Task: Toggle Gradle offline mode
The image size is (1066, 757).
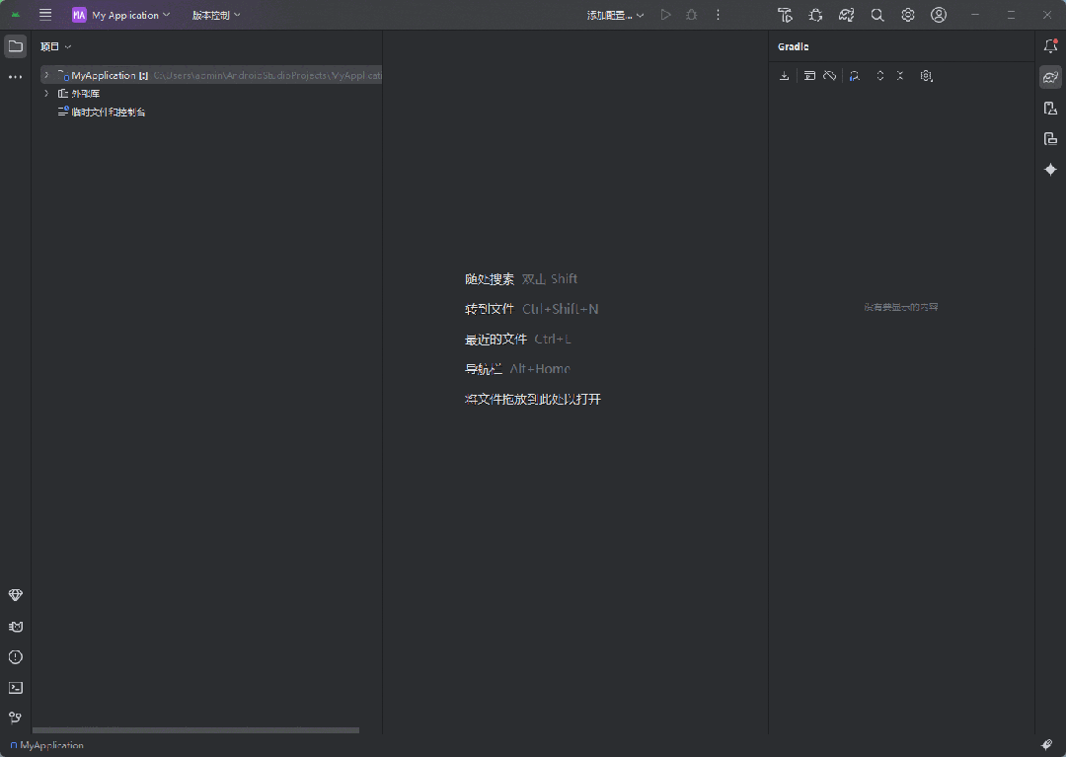Action: pos(829,76)
